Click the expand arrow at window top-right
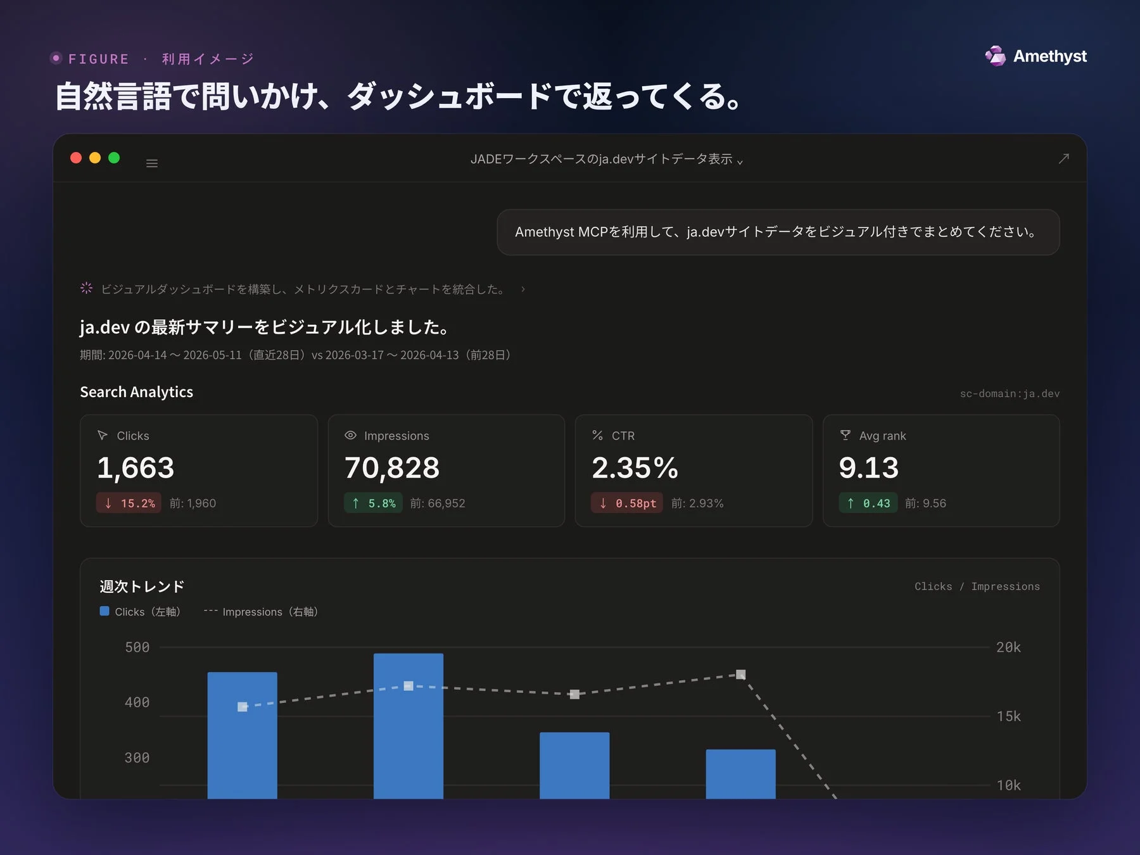This screenshot has height=855, width=1140. click(1064, 158)
